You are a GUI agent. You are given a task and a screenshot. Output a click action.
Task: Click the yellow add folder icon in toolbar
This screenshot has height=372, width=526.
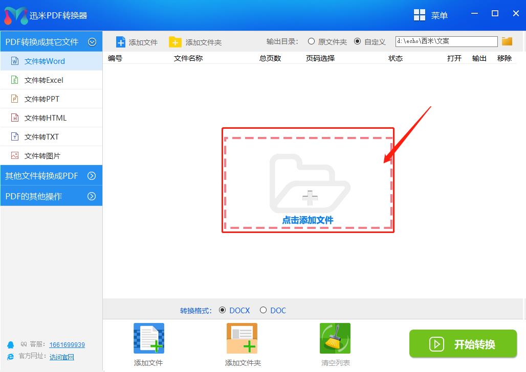point(175,42)
